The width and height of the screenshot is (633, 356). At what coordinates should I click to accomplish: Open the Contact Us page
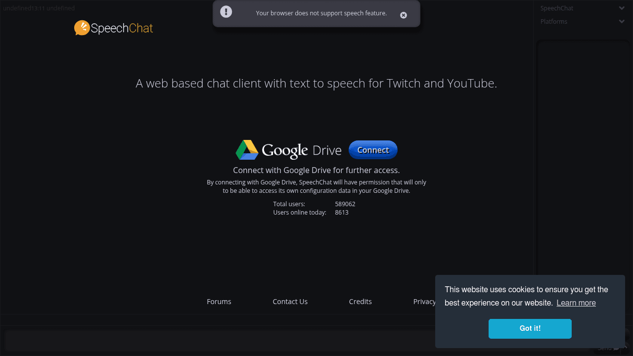pos(290,301)
